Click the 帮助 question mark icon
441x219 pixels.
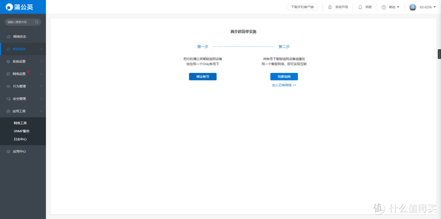(x=383, y=7)
